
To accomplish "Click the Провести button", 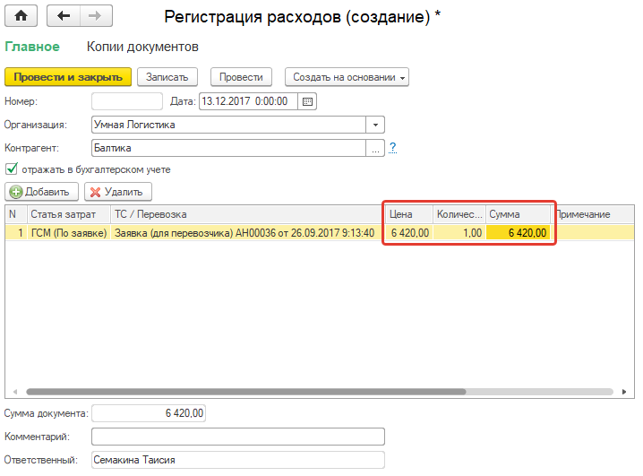I will pos(241,77).
